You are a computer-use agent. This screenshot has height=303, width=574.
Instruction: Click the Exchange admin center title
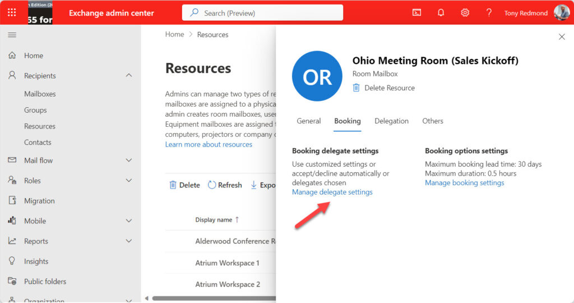(x=112, y=13)
